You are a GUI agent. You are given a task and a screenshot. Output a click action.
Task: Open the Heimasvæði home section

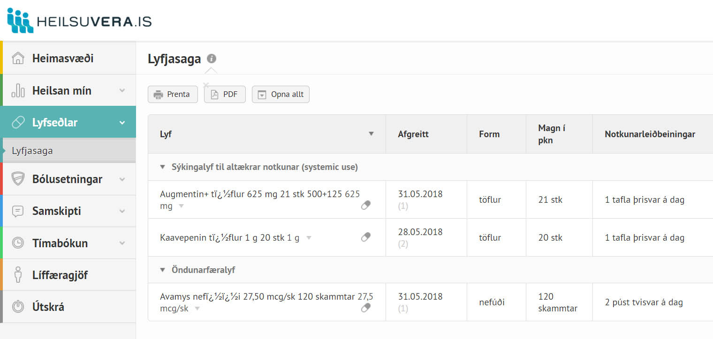(x=68, y=58)
